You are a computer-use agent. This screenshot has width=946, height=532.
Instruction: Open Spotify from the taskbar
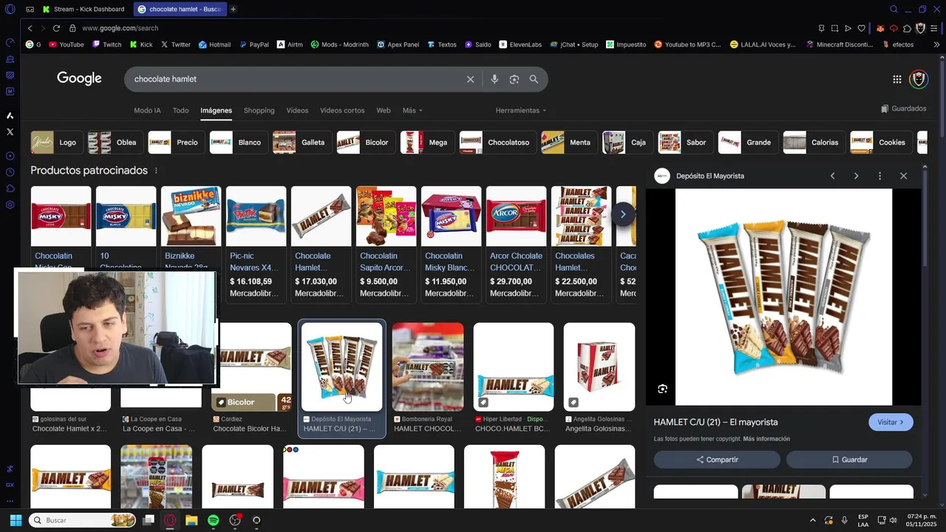pyautogui.click(x=213, y=520)
